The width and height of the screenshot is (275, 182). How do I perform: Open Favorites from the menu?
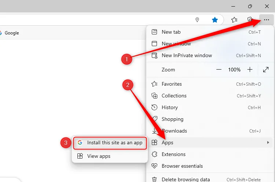(x=172, y=84)
